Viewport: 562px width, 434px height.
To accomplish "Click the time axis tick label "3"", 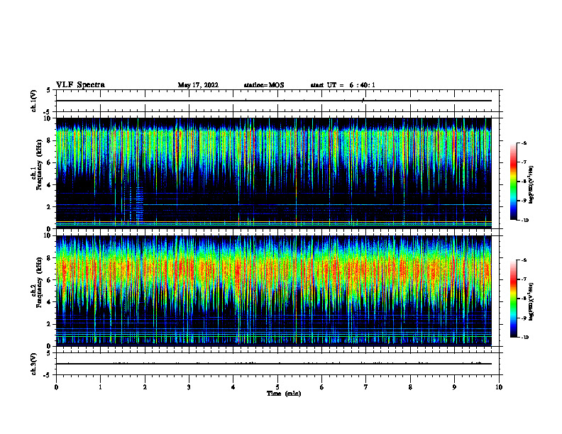I will pos(189,387).
